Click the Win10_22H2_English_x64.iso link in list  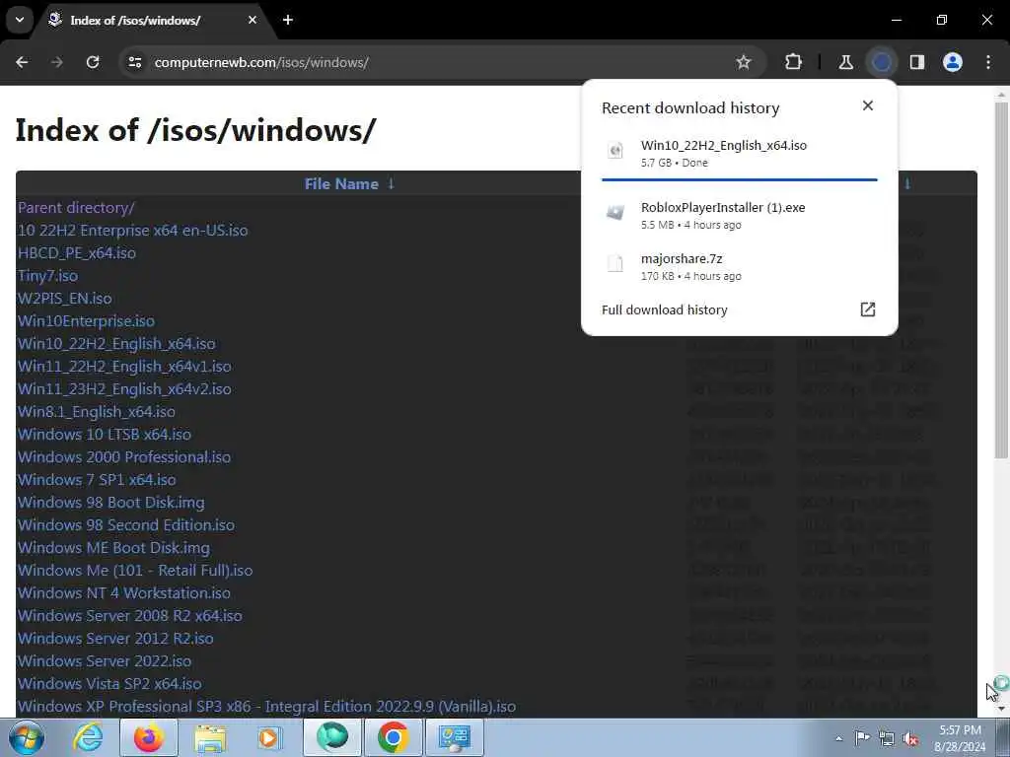pos(116,344)
